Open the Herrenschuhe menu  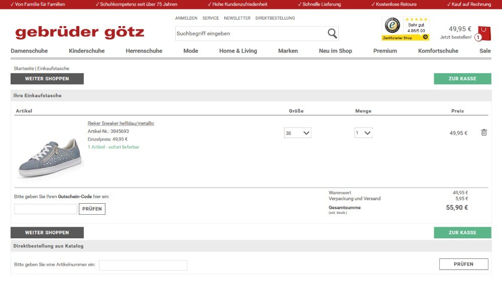[144, 51]
